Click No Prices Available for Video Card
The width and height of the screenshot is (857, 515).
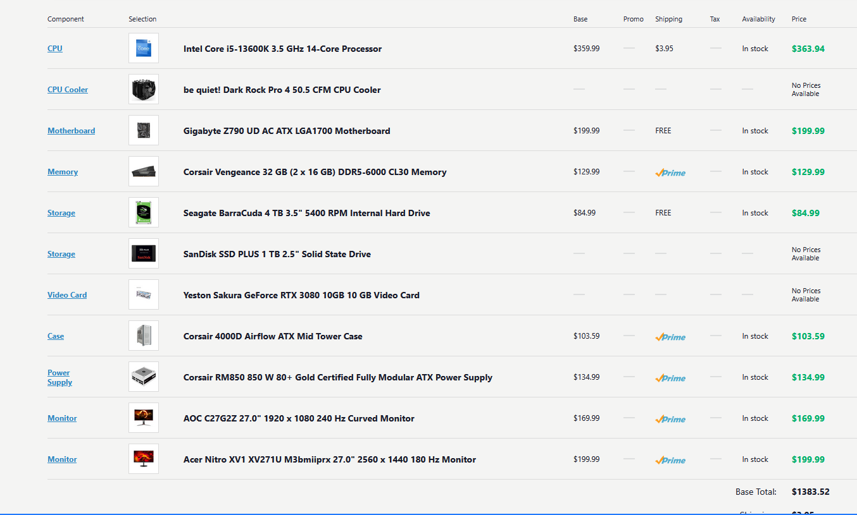point(806,295)
